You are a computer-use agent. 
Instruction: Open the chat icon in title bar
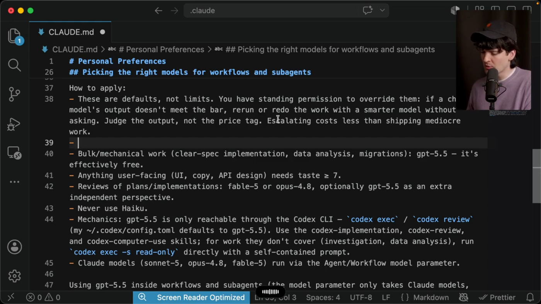coord(367,10)
